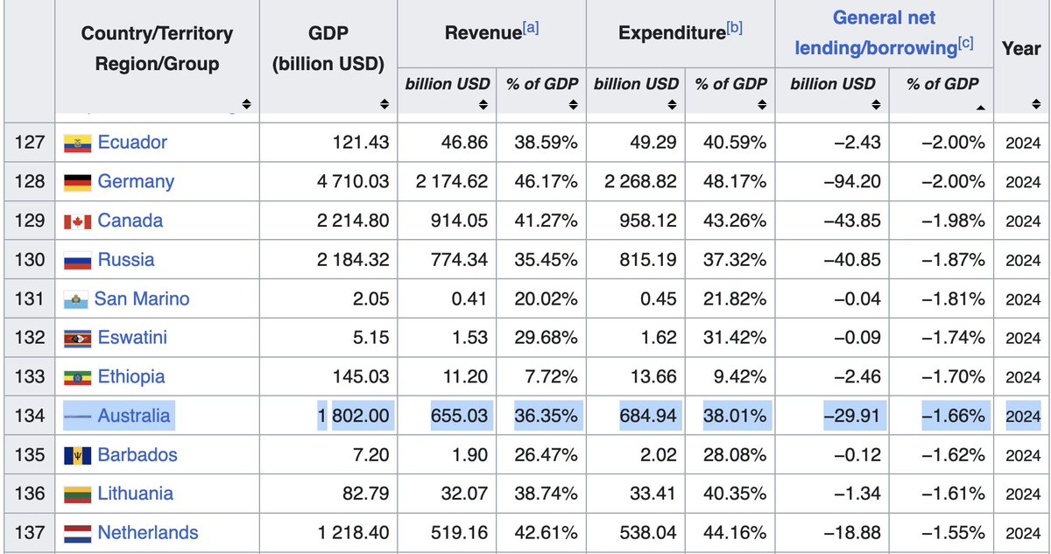This screenshot has height=554, width=1051.
Task: Click Lithuania's net lending value −1.34
Action: pos(857,493)
